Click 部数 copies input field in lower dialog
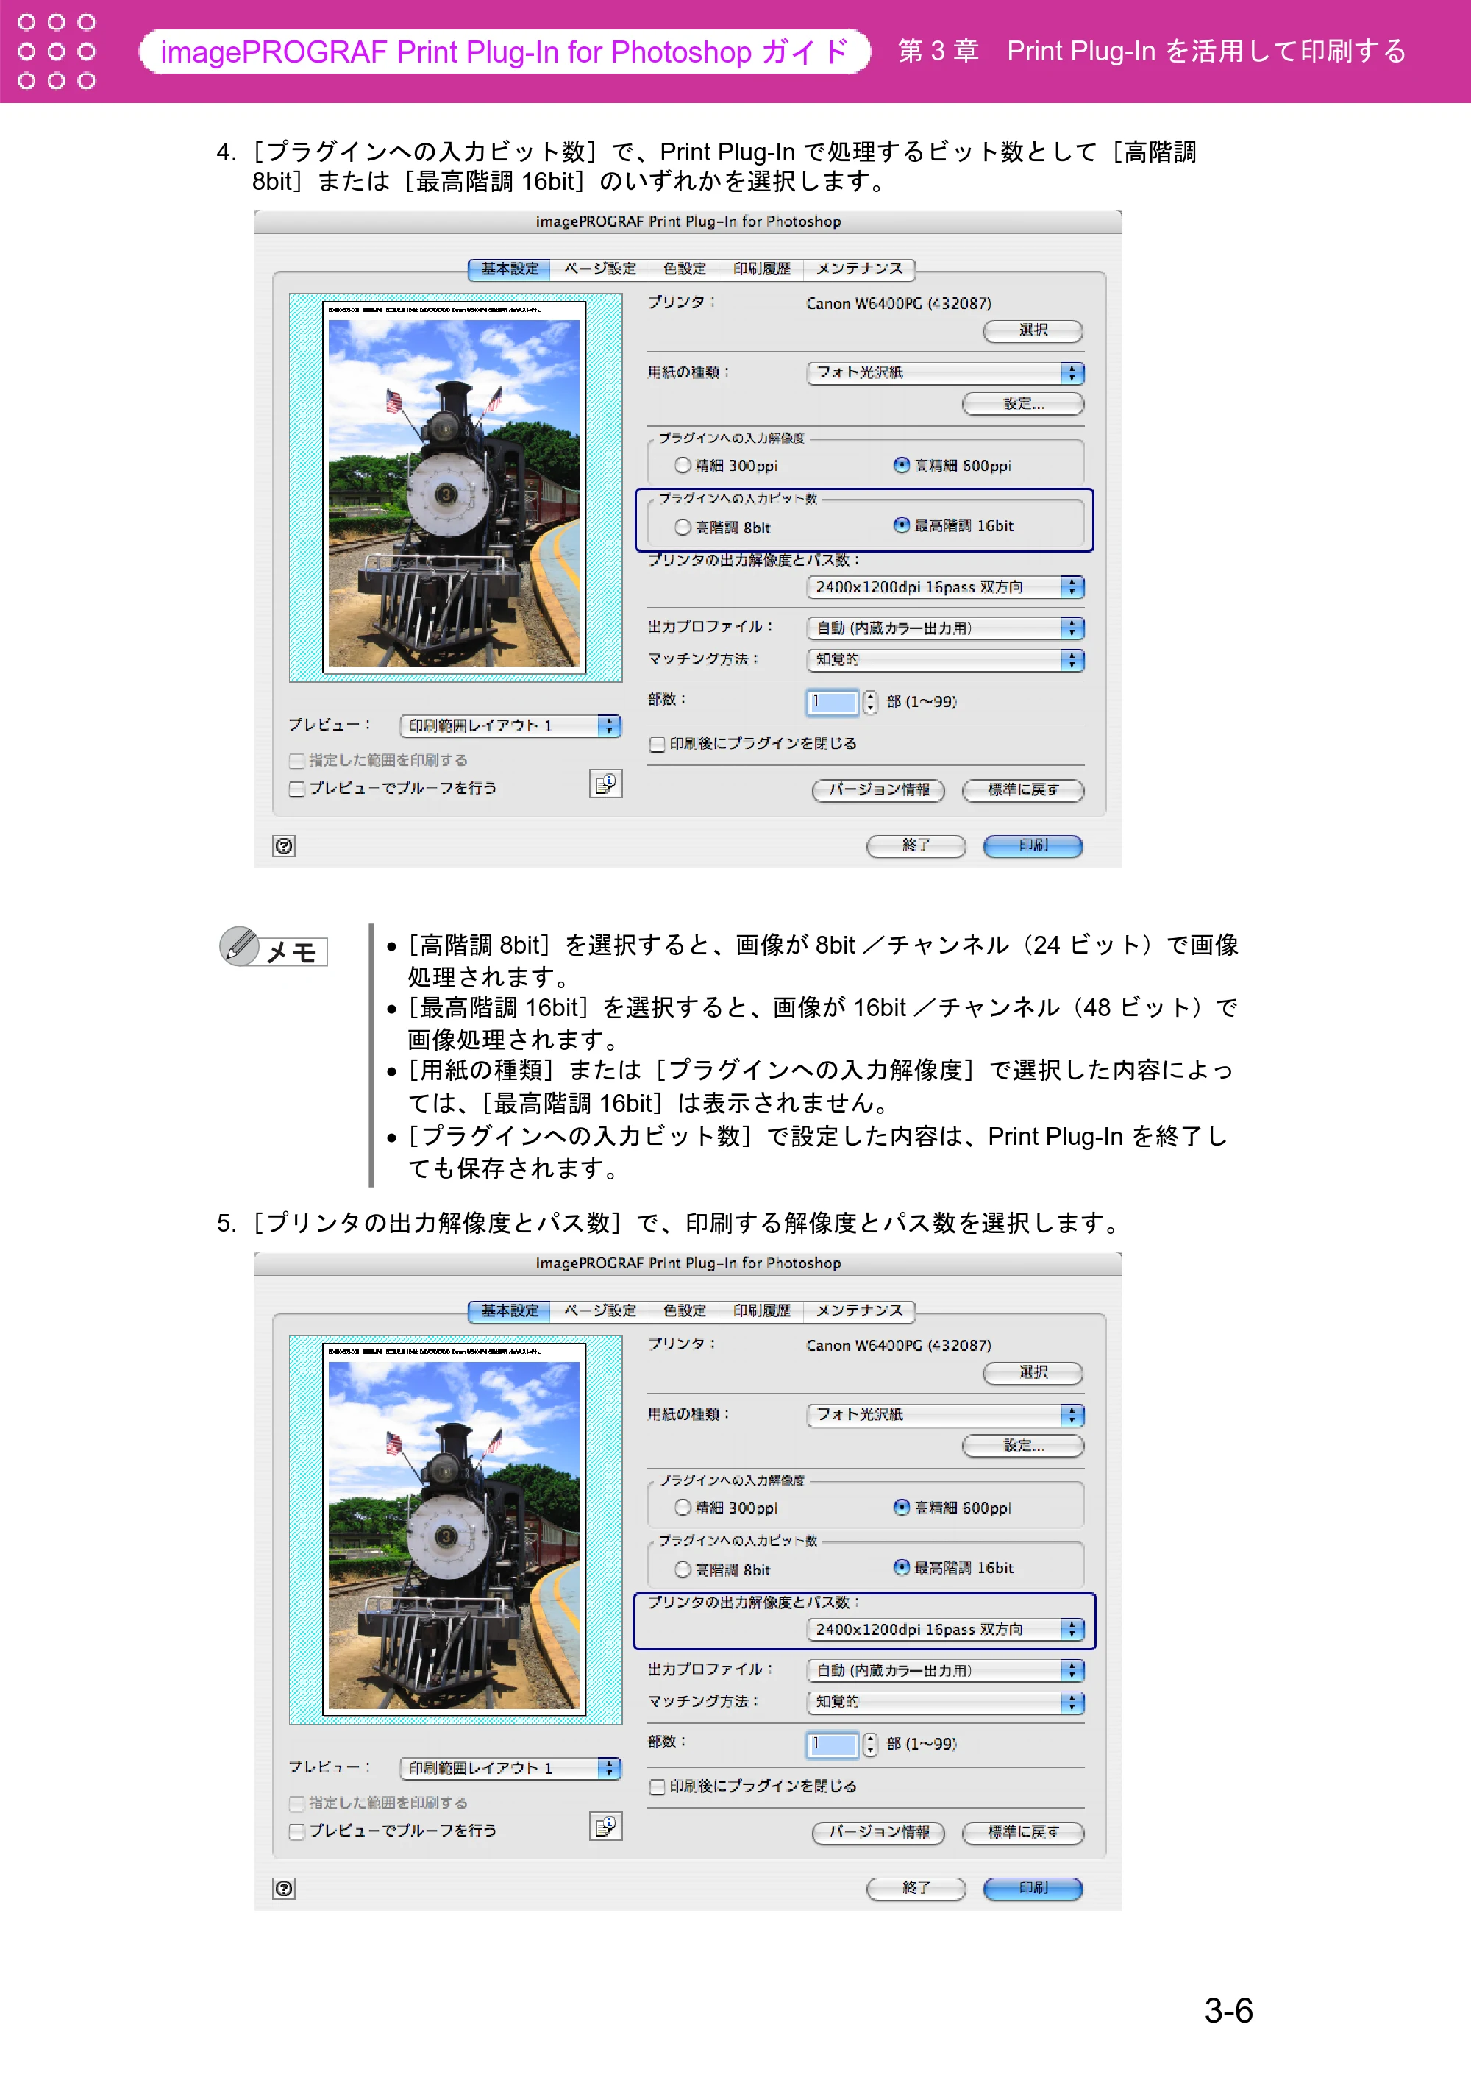The height and width of the screenshot is (2083, 1471). click(x=832, y=1745)
